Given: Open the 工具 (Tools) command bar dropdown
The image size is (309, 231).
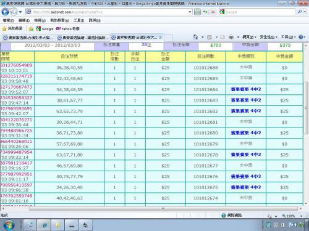Looking at the screenshot, I should 288,37.
